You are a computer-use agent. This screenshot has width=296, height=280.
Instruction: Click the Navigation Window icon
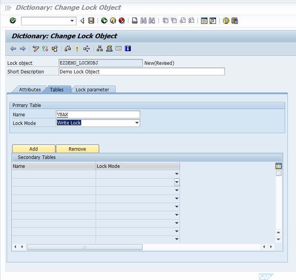click(109, 49)
